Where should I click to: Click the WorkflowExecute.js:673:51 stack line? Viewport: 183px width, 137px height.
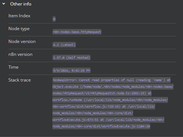click(x=108, y=120)
